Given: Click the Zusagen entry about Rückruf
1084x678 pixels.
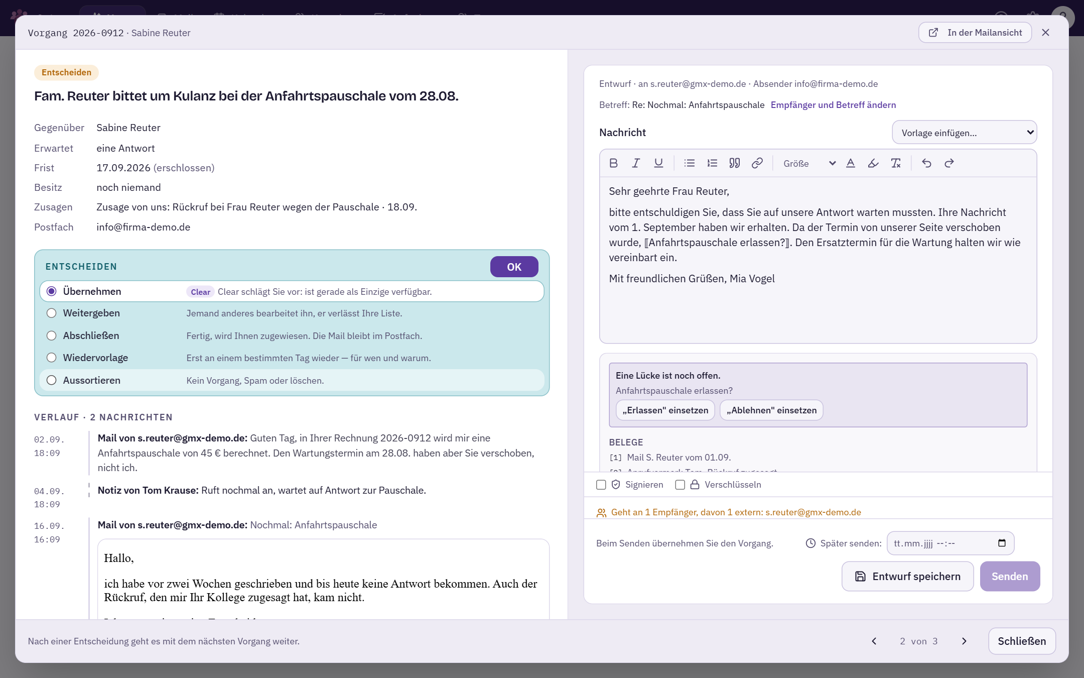Looking at the screenshot, I should click(x=256, y=207).
